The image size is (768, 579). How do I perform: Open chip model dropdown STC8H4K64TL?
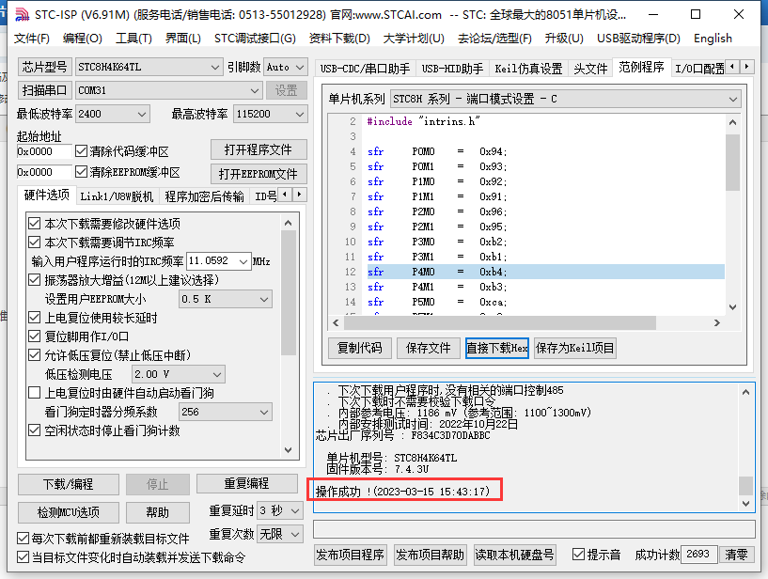coord(149,67)
